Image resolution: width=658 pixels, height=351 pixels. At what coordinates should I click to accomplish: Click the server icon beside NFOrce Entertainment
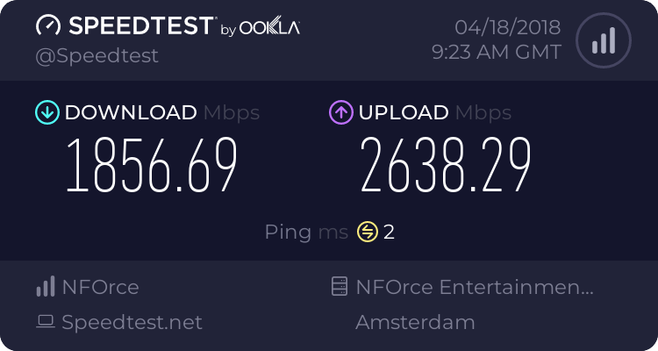coord(339,287)
